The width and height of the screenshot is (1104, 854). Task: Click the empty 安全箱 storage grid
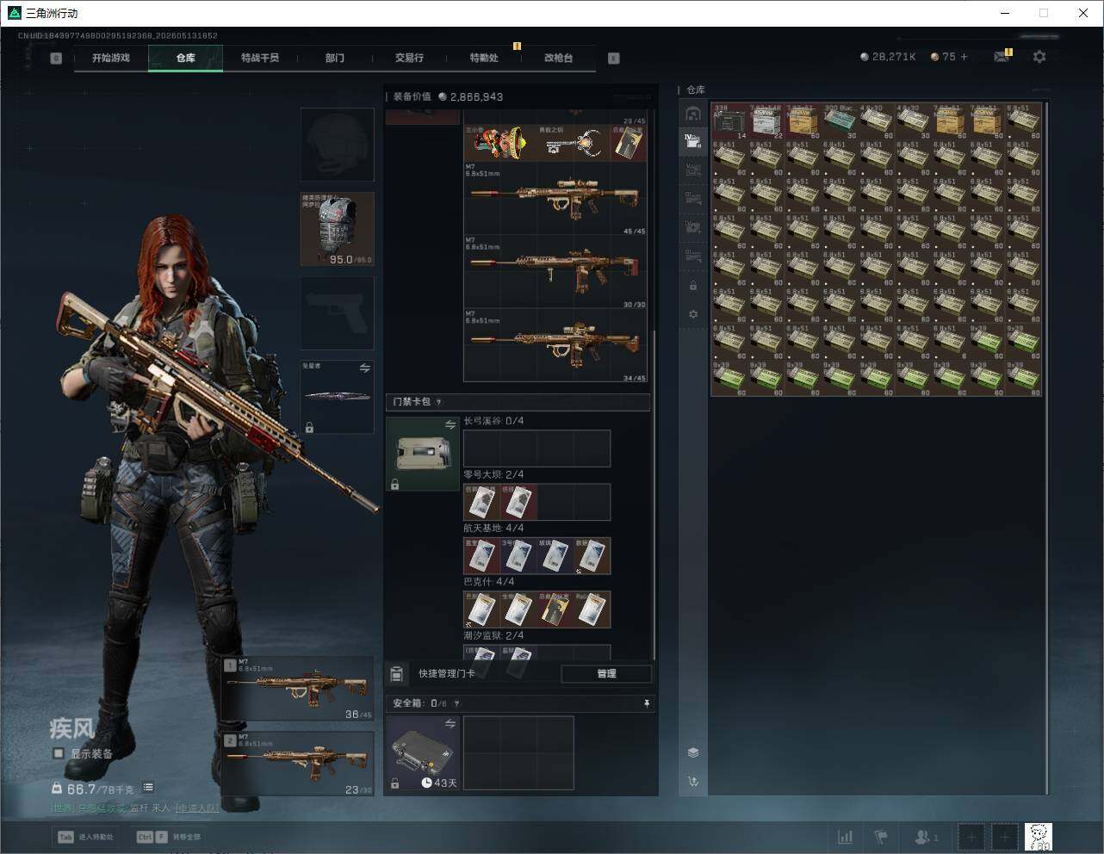tap(518, 753)
